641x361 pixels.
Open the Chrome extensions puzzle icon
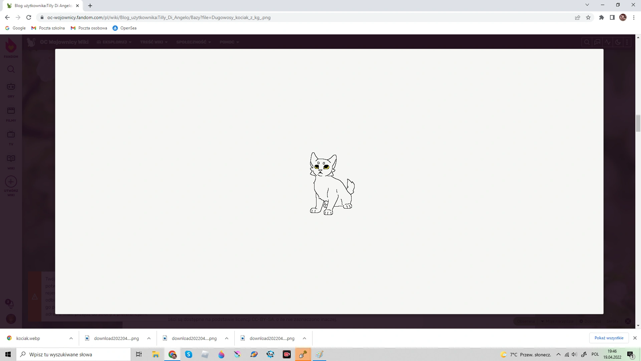[x=602, y=17]
